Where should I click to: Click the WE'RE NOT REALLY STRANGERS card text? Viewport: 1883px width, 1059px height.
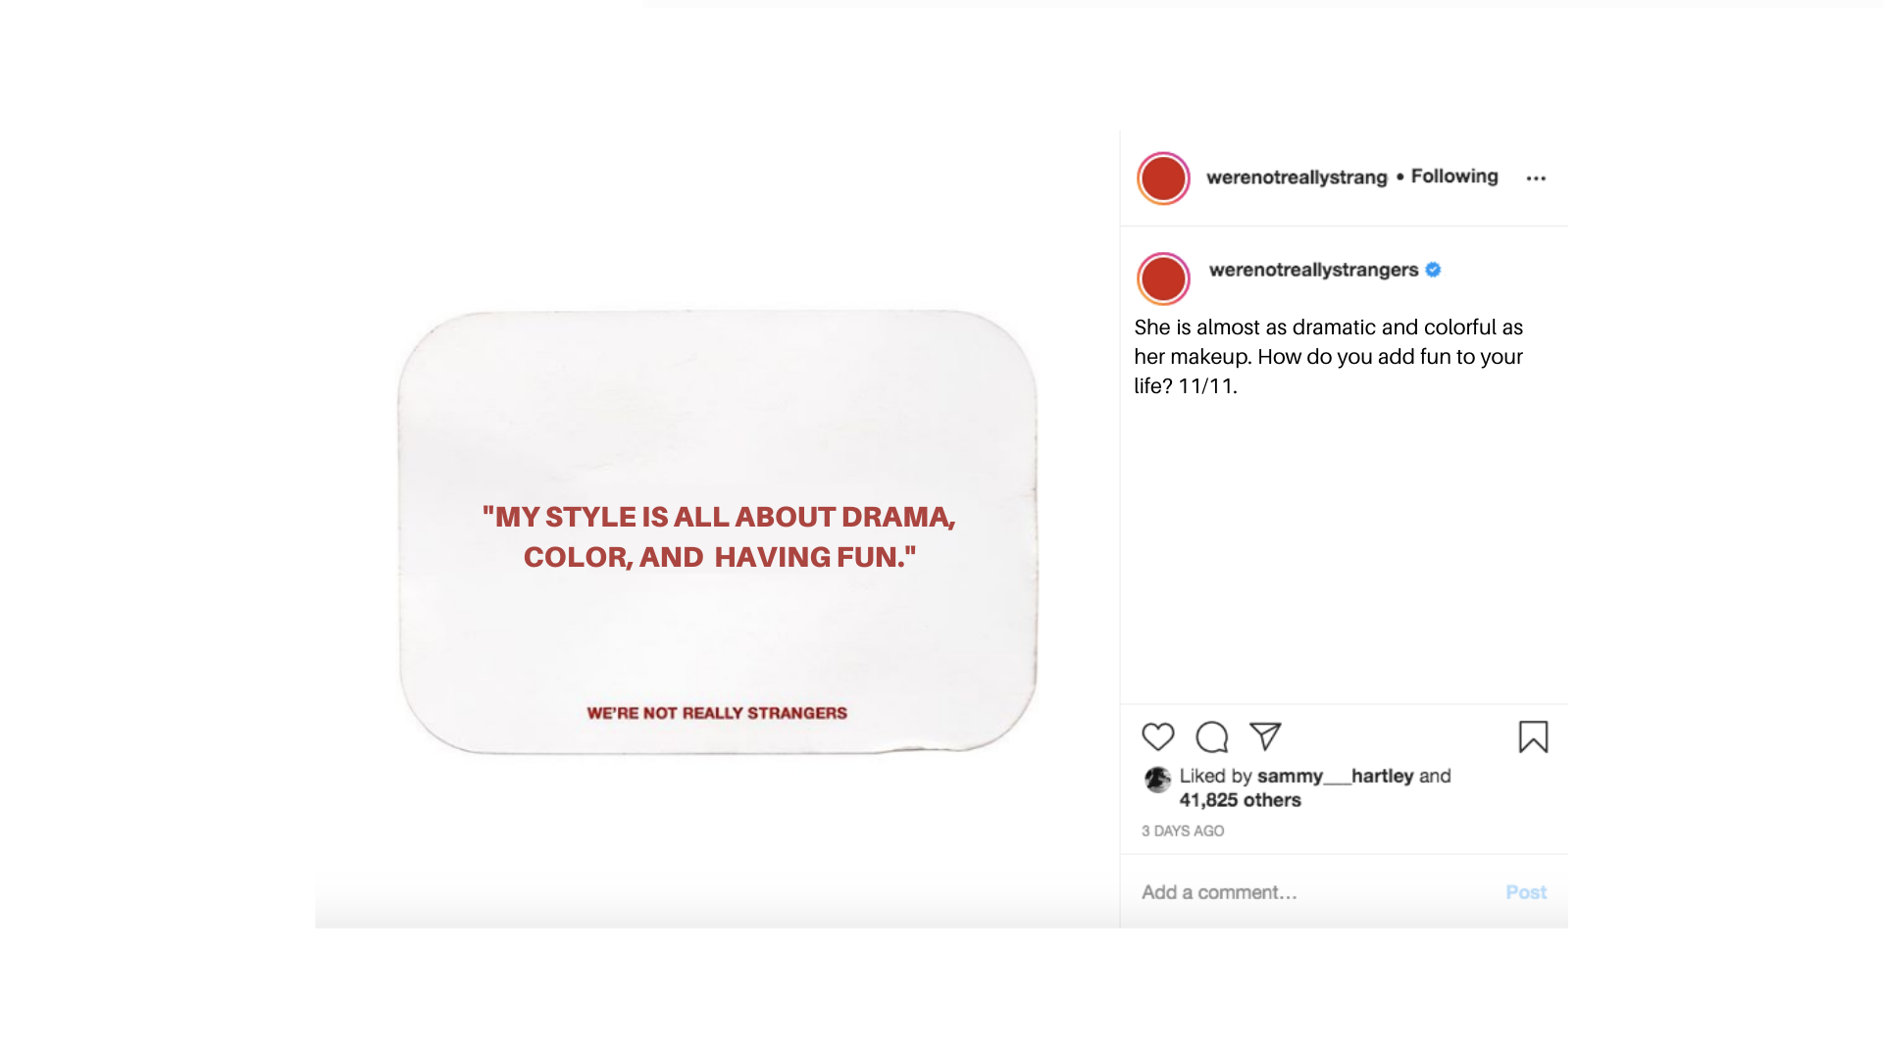(717, 713)
